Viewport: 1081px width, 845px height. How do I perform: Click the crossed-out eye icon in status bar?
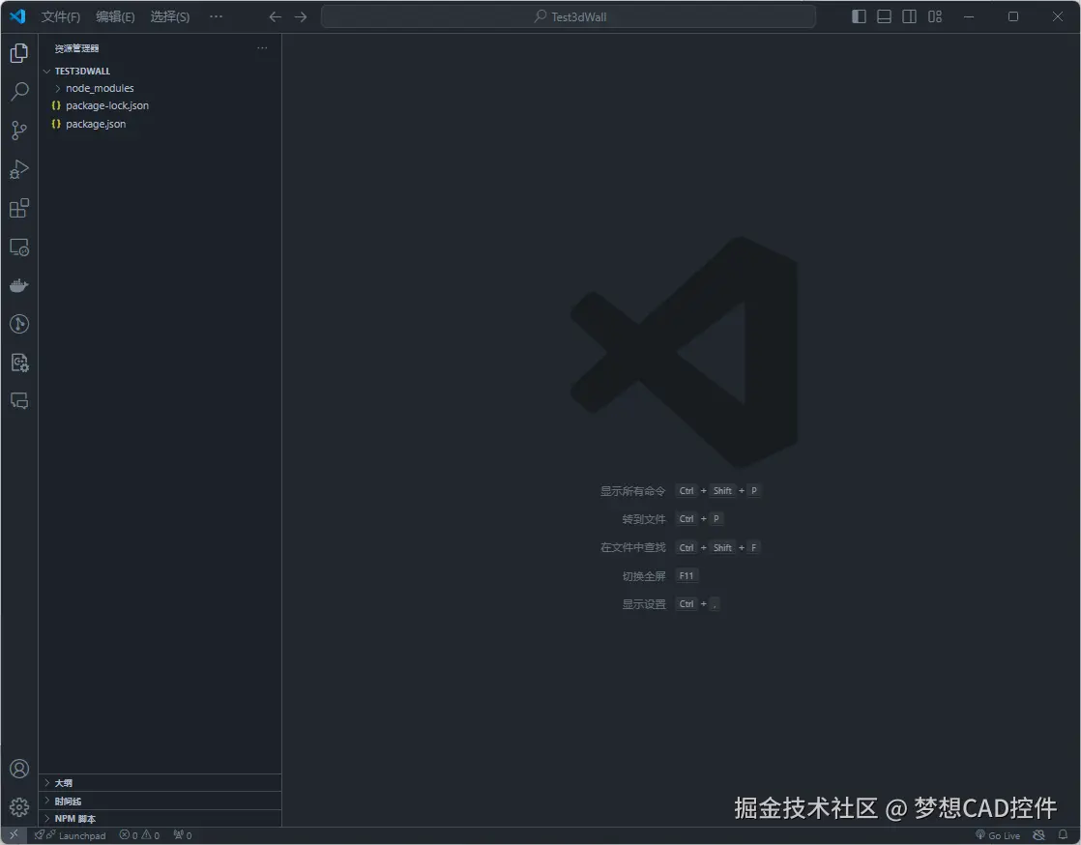(1039, 835)
